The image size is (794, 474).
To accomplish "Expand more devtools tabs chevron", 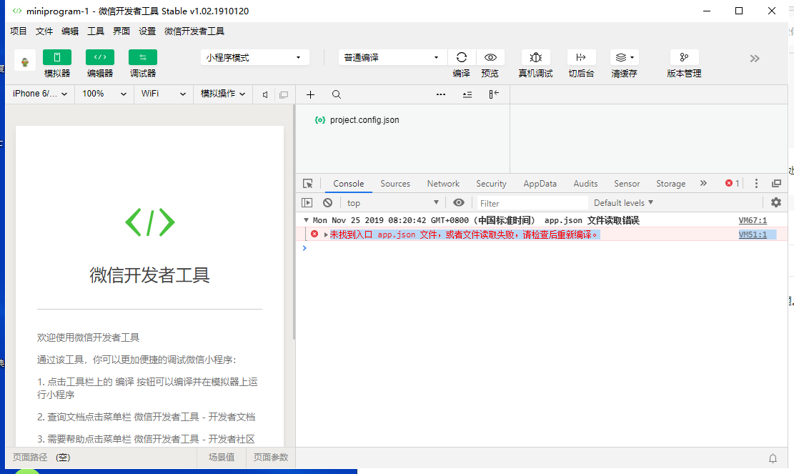I will 703,183.
